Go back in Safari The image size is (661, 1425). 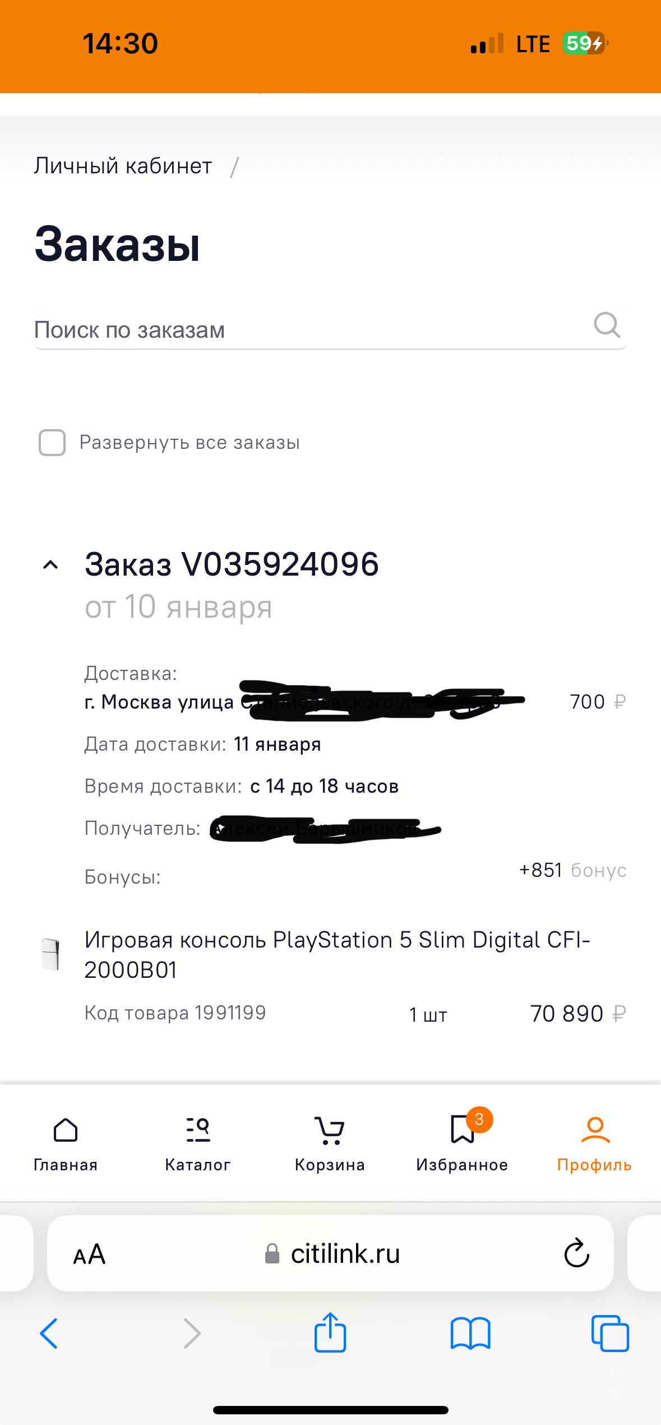[49, 1333]
